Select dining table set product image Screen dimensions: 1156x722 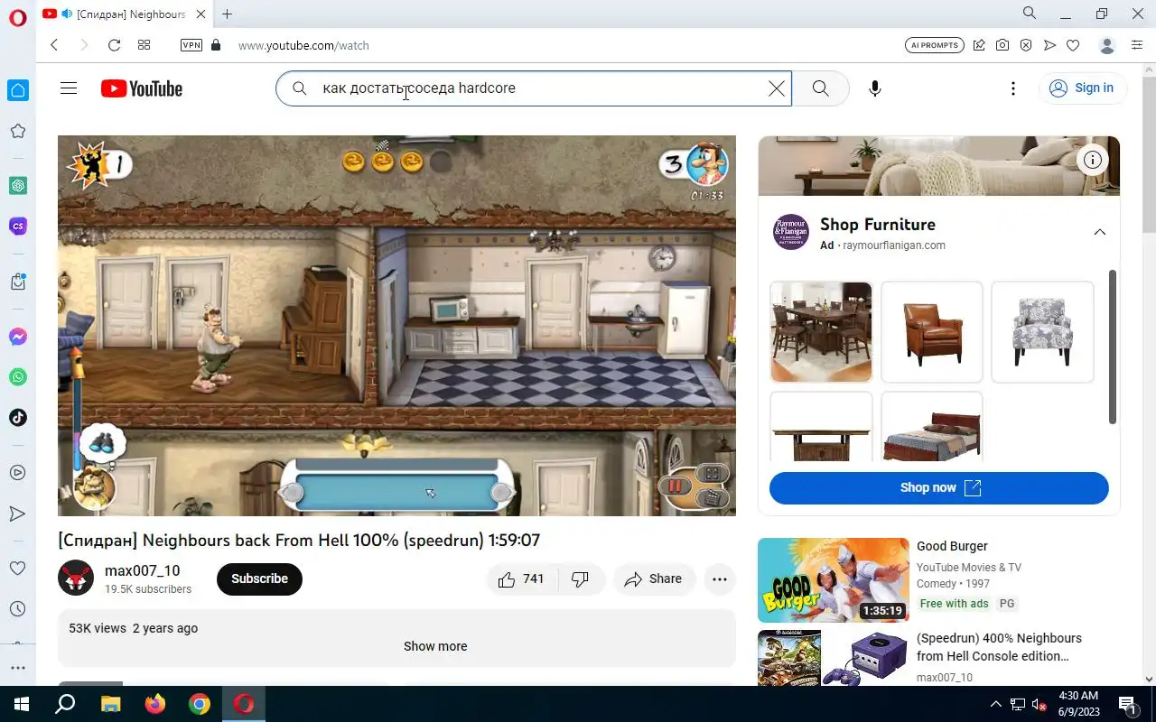[x=821, y=331]
